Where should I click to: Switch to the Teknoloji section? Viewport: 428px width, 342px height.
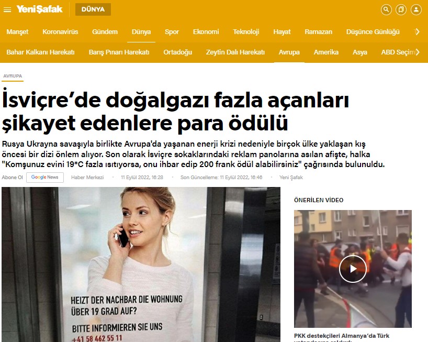[x=246, y=32]
